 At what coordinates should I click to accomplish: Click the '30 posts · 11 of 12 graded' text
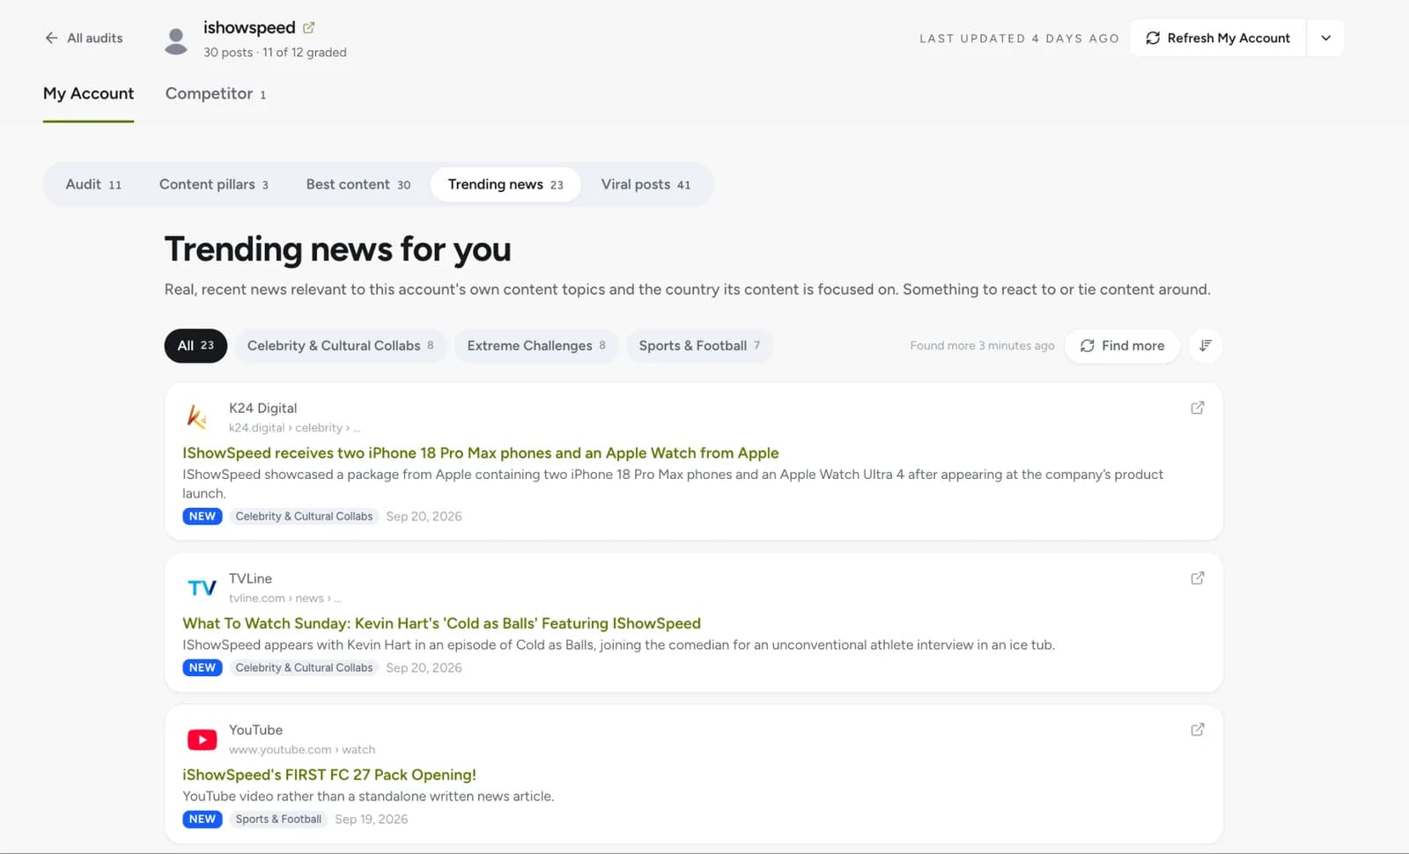tap(275, 52)
